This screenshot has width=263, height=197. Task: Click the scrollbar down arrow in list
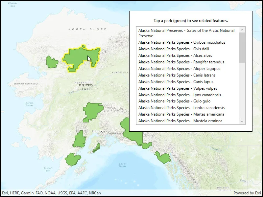[242, 121]
